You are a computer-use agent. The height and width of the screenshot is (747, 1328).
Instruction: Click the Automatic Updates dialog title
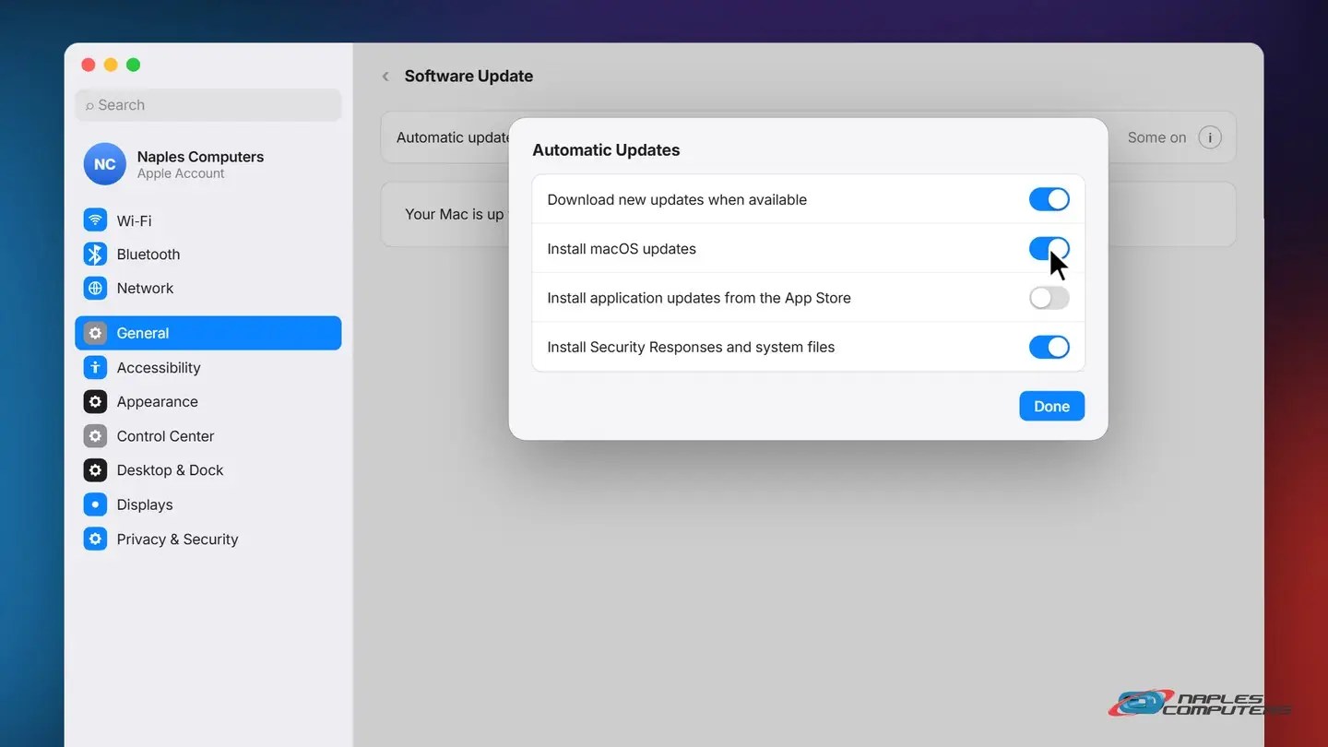tap(606, 150)
